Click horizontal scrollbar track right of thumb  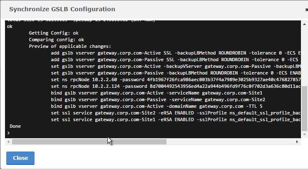click(230, 142)
